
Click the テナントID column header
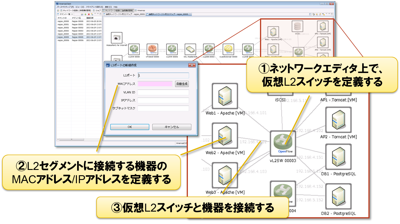click(64, 18)
